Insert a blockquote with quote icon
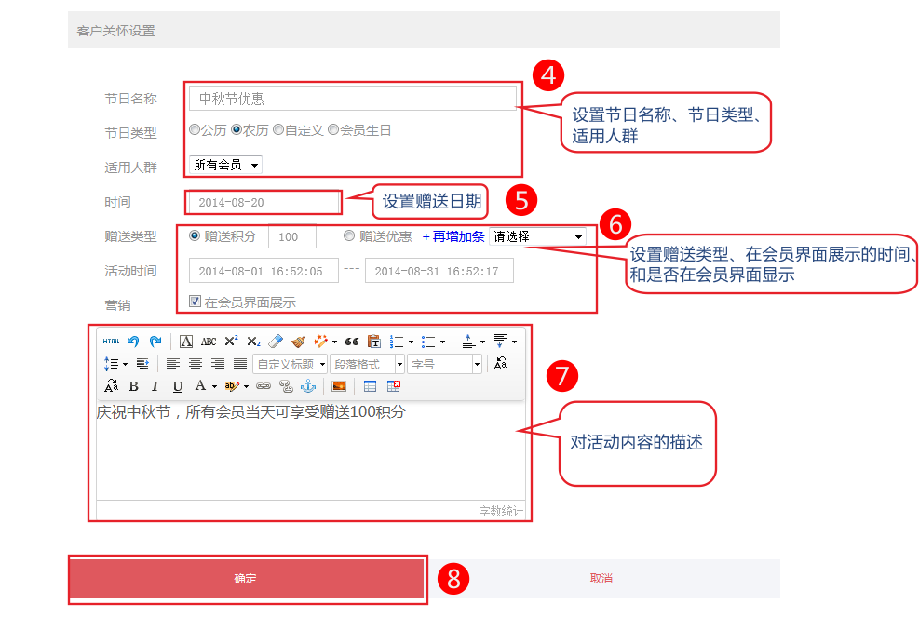Viewport: 919px width, 617px height. tap(352, 342)
